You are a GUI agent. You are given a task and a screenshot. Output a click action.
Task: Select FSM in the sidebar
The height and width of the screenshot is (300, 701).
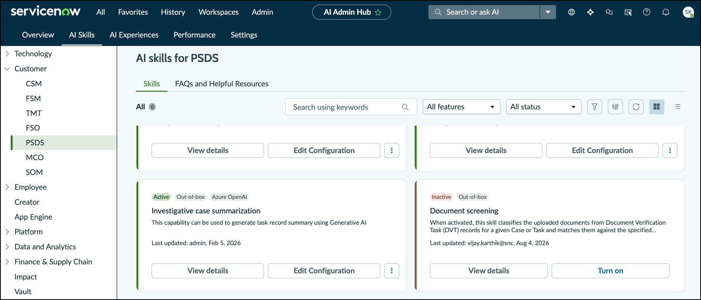click(x=33, y=98)
